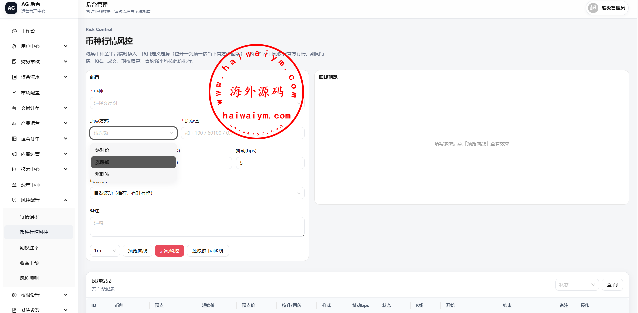Click the 超级管理员 avatar icon
Viewport: 638px width, 313px height.
point(593,8)
